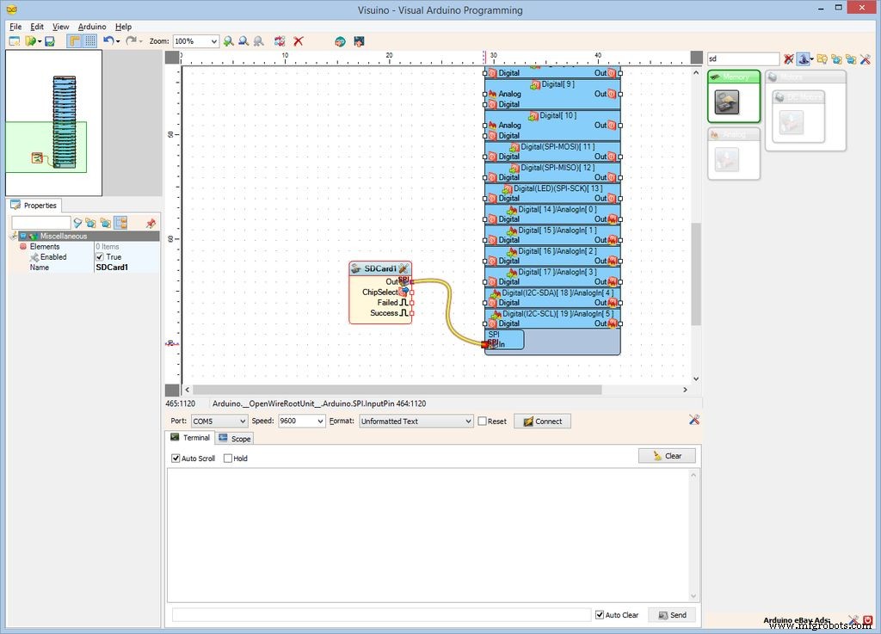Uncheck the Enabled property of SDCard1
This screenshot has height=634, width=881.
click(x=100, y=256)
